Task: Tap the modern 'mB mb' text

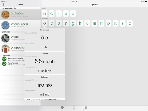Action: 45,94
